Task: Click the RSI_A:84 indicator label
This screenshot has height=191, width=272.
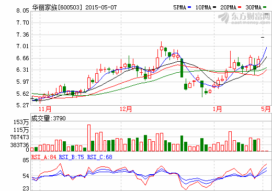Action: (x=43, y=157)
